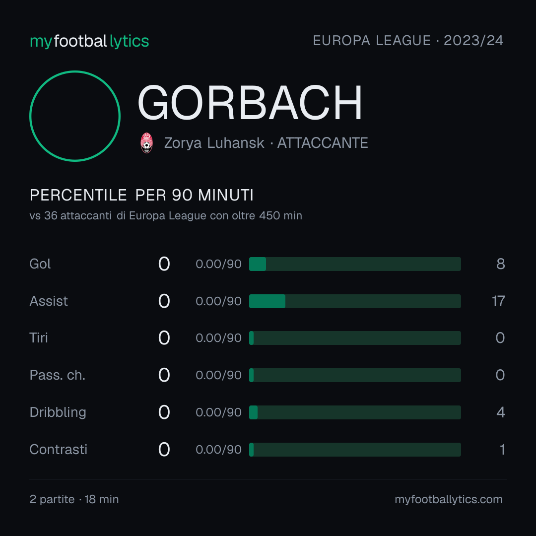Click the 2 partite 18 min footer text
Image resolution: width=536 pixels, height=536 pixels.
(74, 499)
